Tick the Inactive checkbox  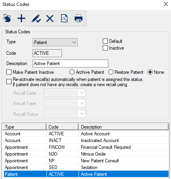pyautogui.click(x=105, y=48)
